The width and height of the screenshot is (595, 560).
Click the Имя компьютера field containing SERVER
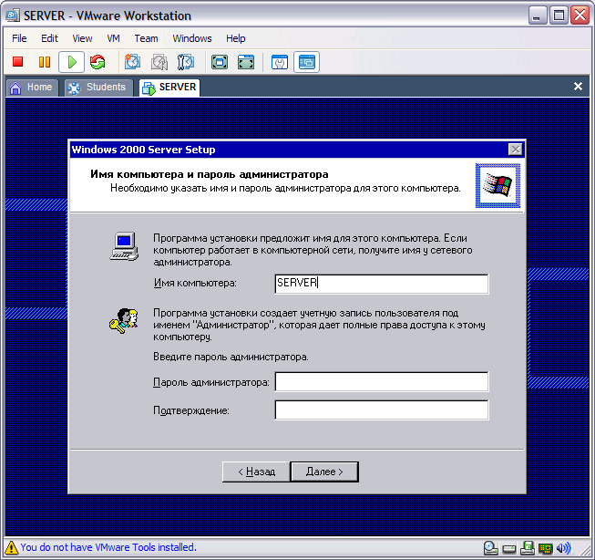coord(382,284)
